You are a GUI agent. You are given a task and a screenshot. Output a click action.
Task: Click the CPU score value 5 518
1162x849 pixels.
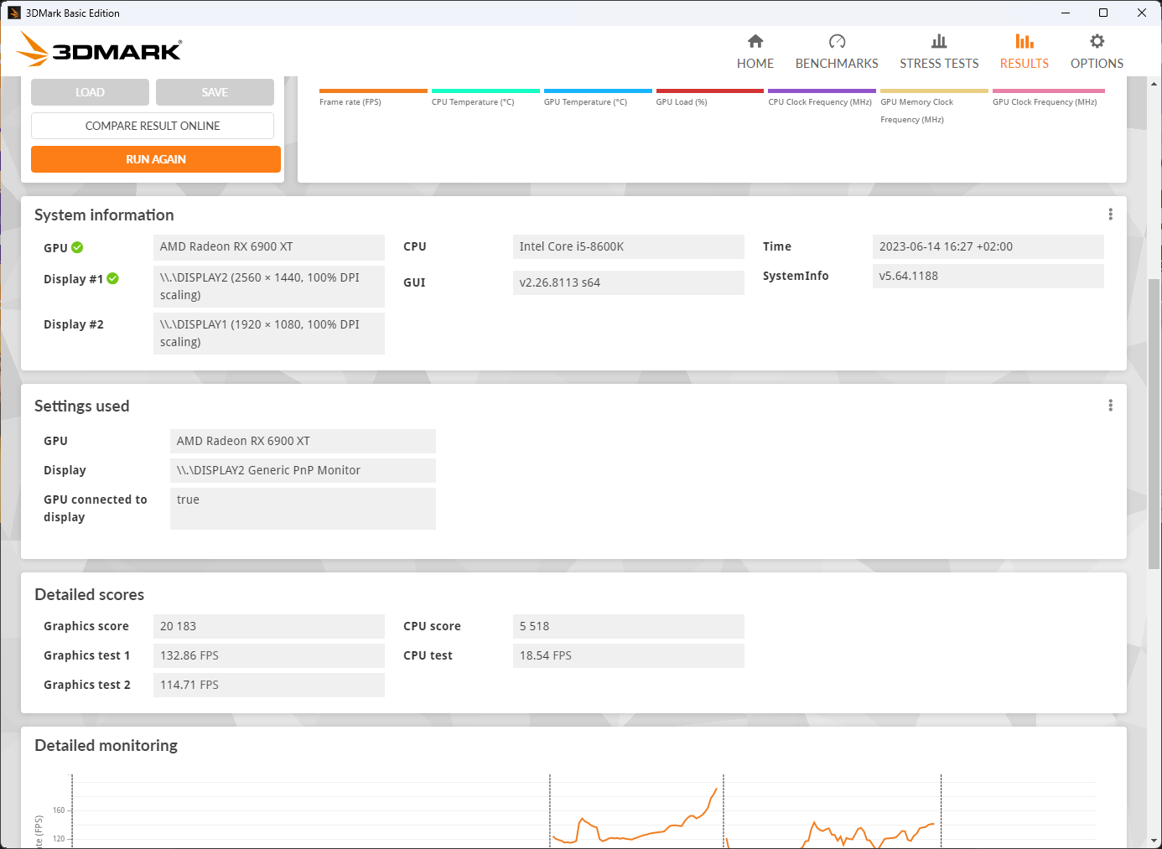[x=629, y=626]
